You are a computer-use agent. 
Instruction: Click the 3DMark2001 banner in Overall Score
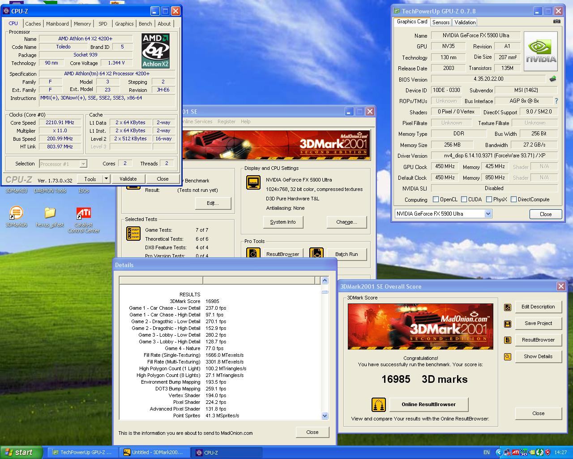click(420, 326)
